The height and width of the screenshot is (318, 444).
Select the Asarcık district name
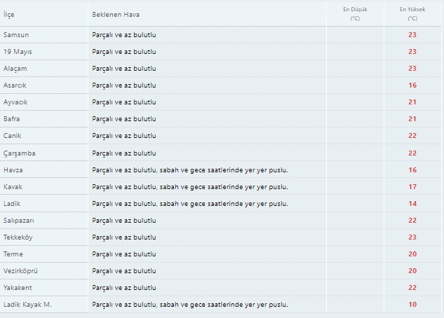pos(15,85)
